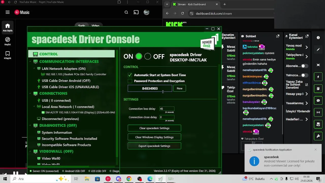Go back in the Kick browser window
The image size is (325, 183).
[x=167, y=13]
